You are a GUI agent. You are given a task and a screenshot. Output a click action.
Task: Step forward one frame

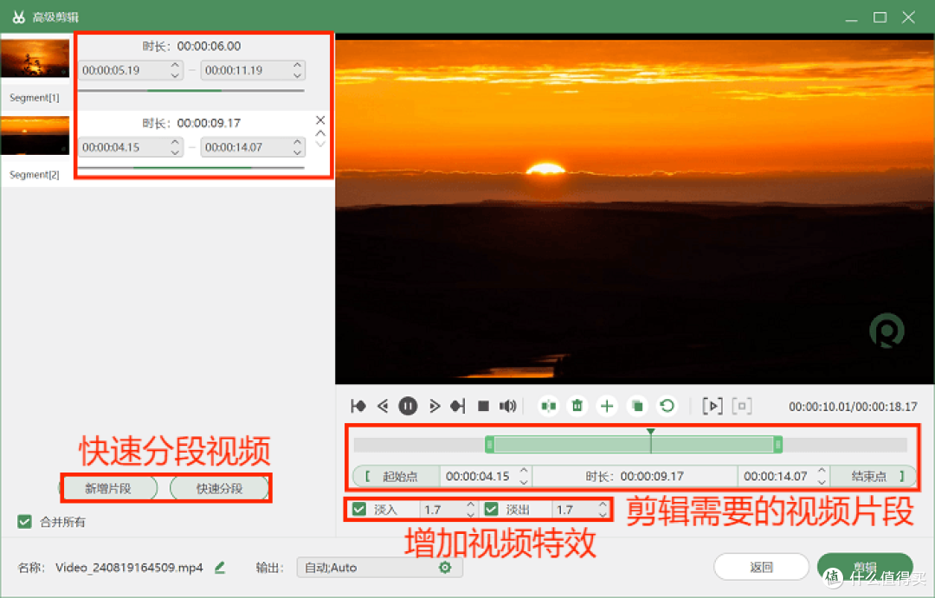pos(434,406)
